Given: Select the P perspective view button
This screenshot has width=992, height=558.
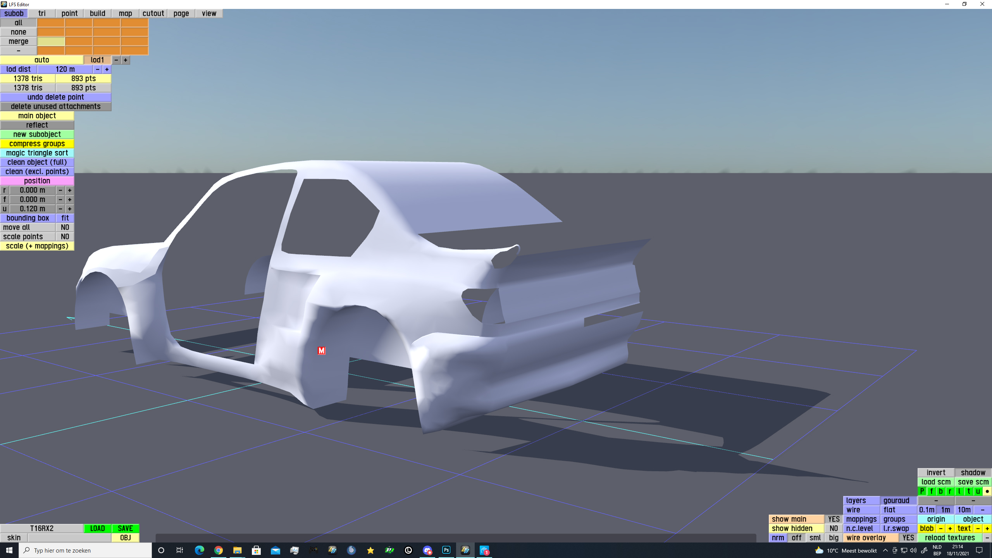Looking at the screenshot, I should click(x=922, y=491).
